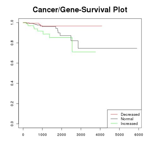The height and width of the screenshot is (151, 151).
Task: Click the 2000 x-axis tick label
Action: click(62, 135)
